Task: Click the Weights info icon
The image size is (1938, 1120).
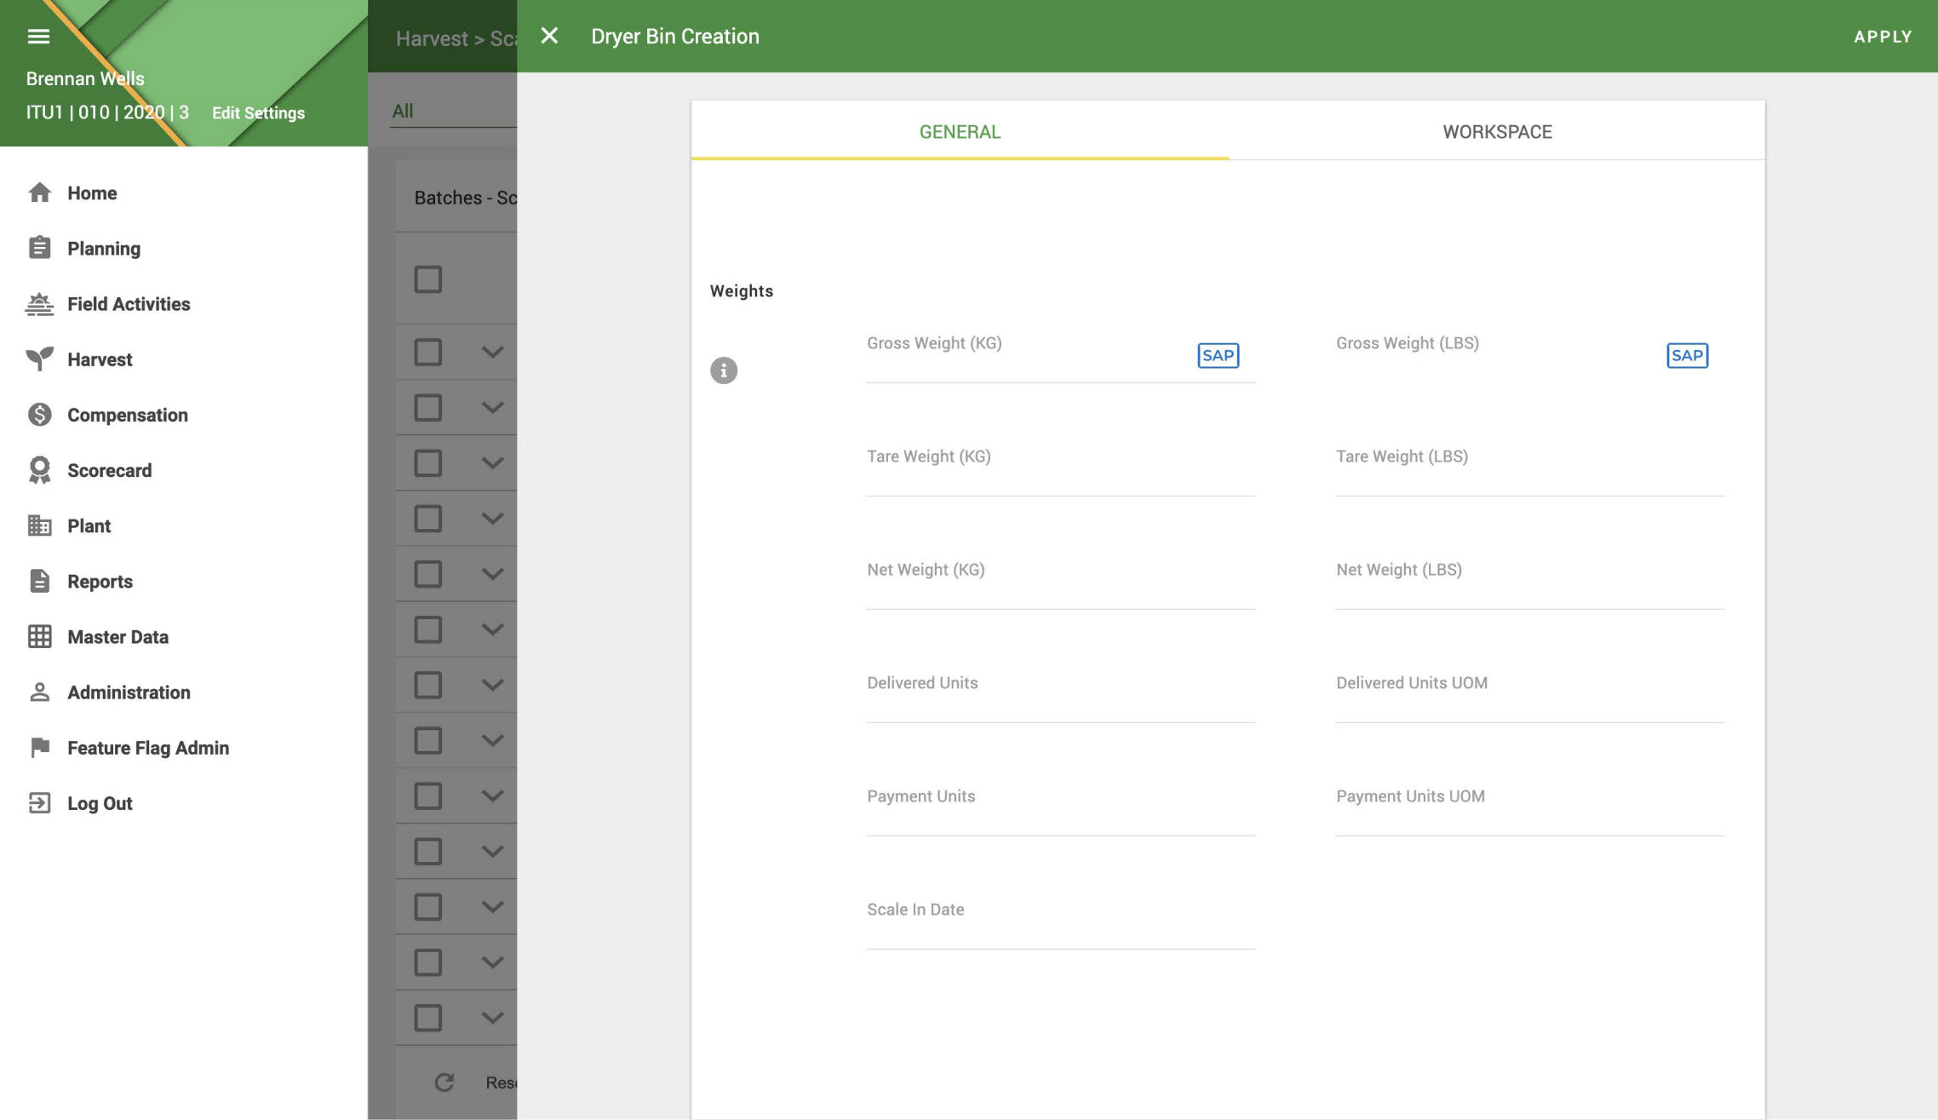Action: pyautogui.click(x=723, y=370)
